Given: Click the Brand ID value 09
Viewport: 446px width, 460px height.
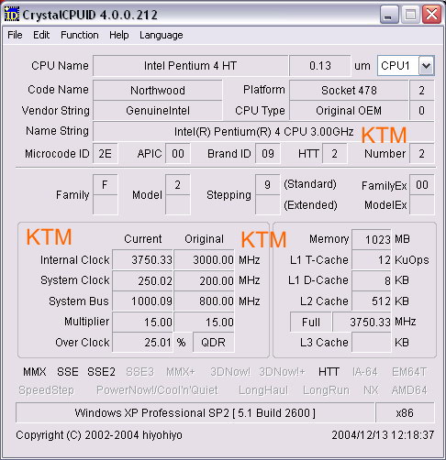Looking at the screenshot, I should click(x=268, y=153).
